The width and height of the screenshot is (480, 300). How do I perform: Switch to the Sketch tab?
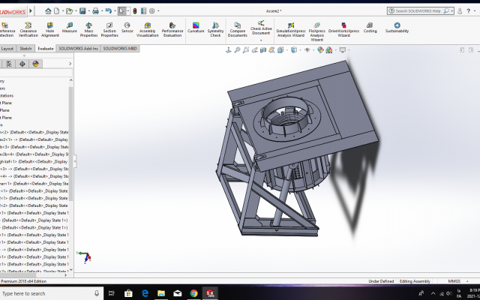pos(25,49)
